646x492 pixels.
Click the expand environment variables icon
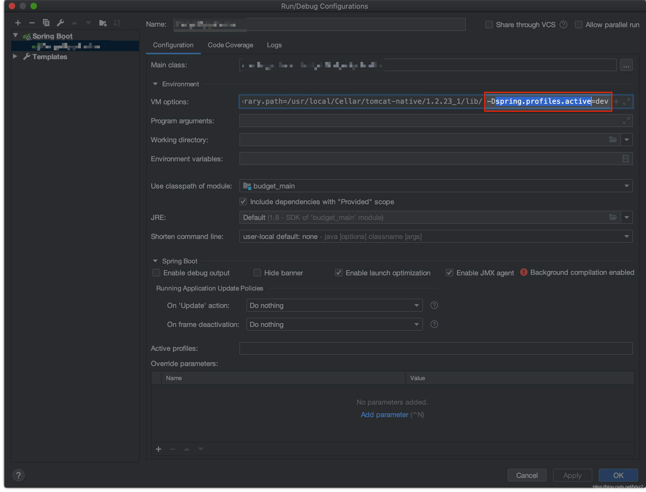626,159
